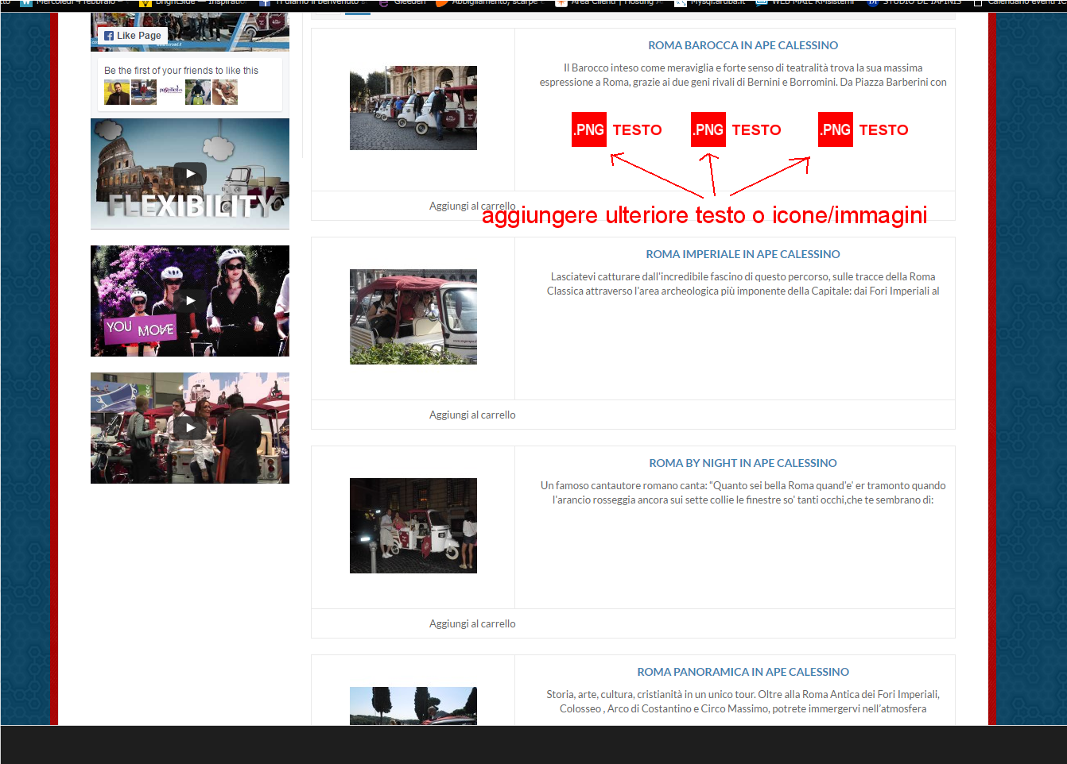Open Roma Panoramica in Ape Calessino tour

click(743, 672)
